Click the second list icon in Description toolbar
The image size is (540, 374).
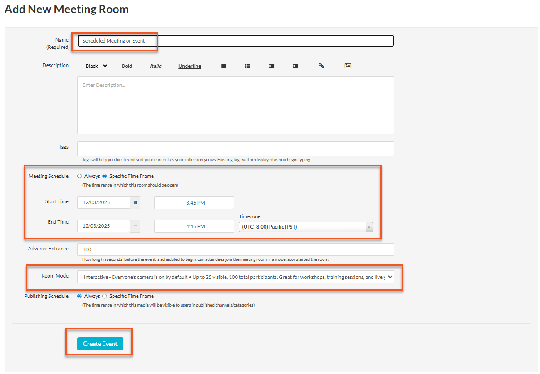pyautogui.click(x=247, y=66)
